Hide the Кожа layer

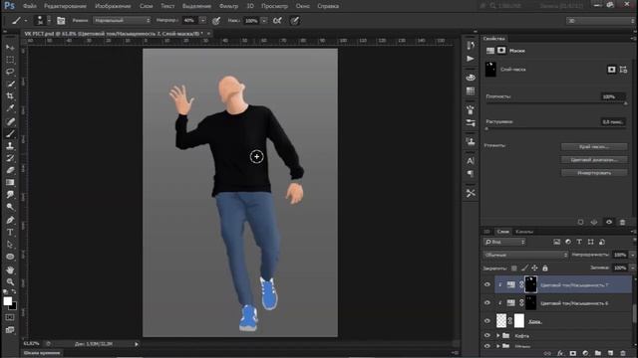point(487,321)
